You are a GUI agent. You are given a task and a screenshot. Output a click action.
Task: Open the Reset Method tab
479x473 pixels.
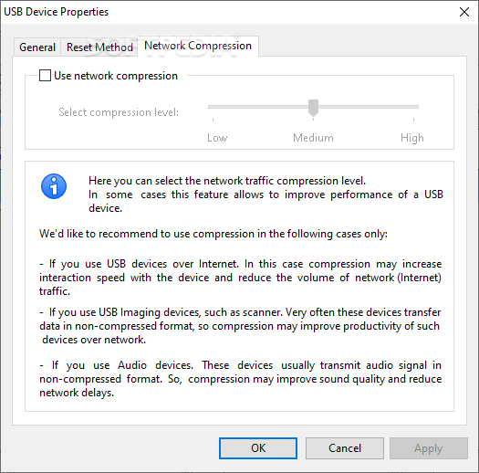(x=99, y=47)
